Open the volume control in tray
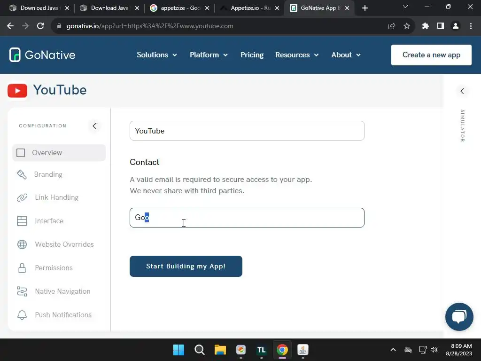The image size is (481, 361). tap(434, 350)
